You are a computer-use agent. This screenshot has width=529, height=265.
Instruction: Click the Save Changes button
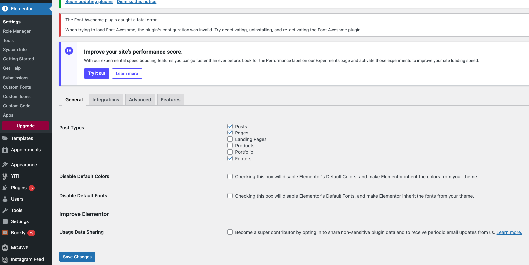coord(77,257)
